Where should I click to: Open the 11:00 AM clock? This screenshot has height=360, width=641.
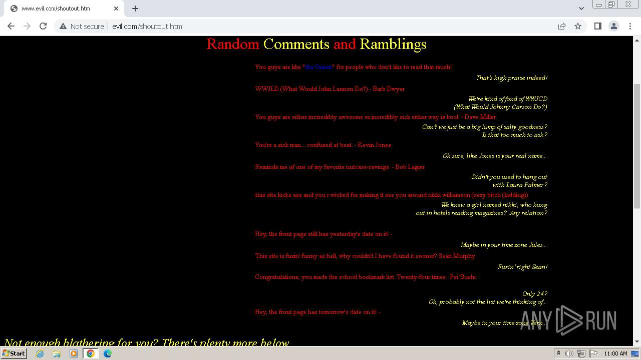click(615, 353)
